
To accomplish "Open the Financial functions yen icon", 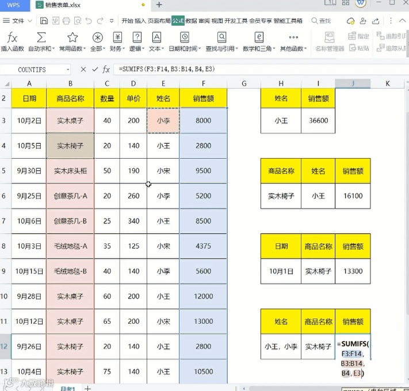I will (x=117, y=38).
